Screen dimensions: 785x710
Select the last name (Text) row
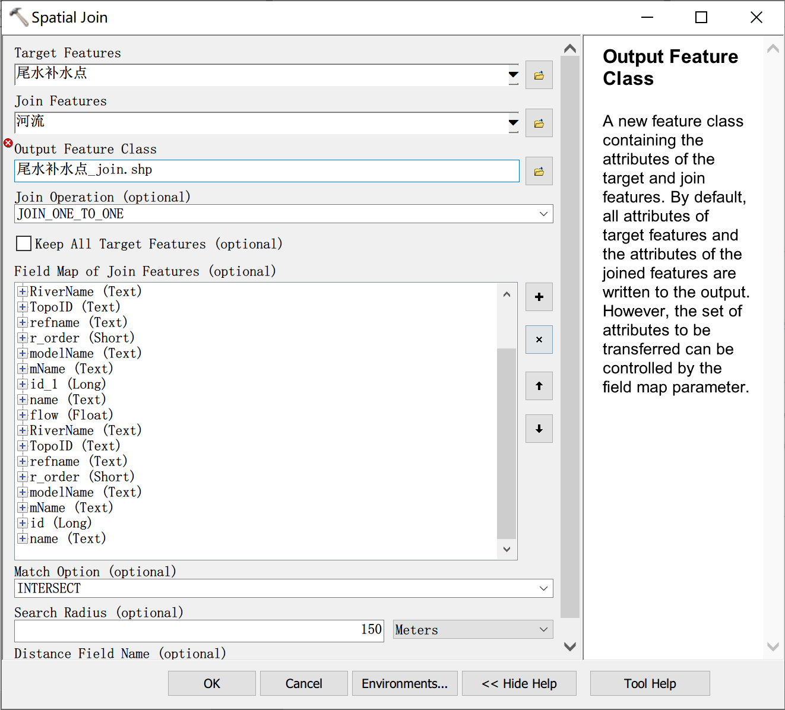68,538
